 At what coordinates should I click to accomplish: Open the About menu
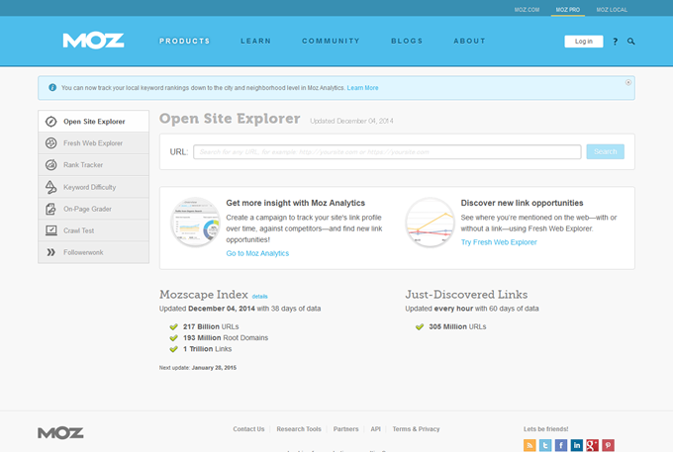coord(469,42)
